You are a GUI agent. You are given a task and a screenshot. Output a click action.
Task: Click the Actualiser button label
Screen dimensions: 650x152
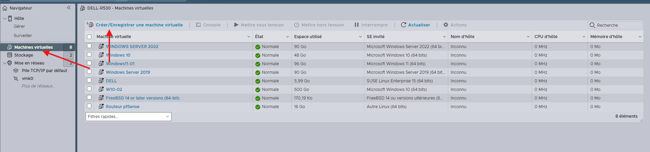coord(419,25)
